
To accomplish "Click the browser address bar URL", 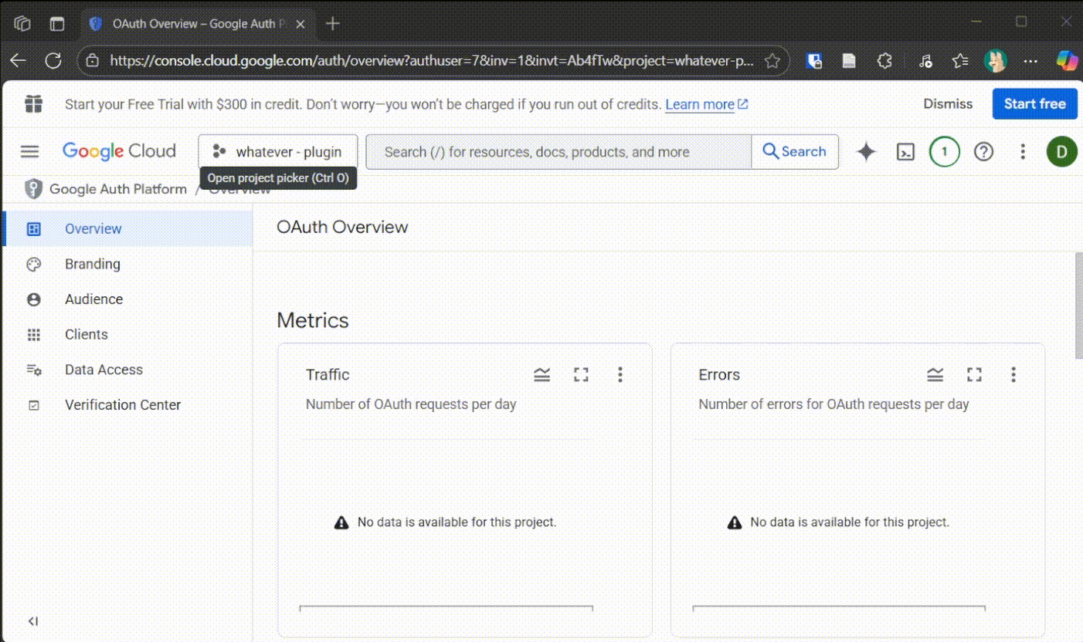I will pos(432,61).
